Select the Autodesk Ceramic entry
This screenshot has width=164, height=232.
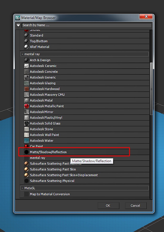pyautogui.click(x=87, y=66)
